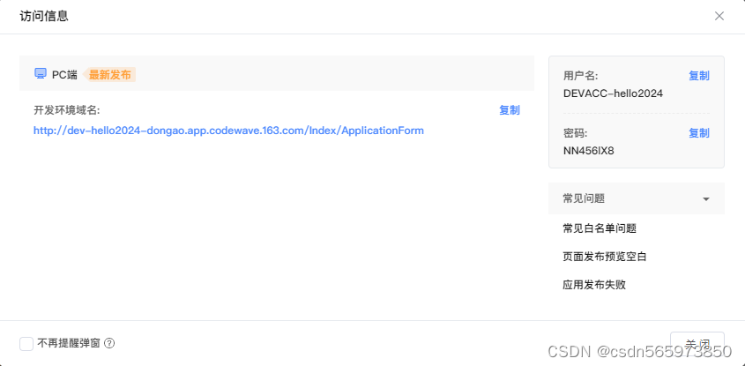Open the 应用发布失败 help entry
Viewport: 745px width, 366px height.
click(594, 285)
